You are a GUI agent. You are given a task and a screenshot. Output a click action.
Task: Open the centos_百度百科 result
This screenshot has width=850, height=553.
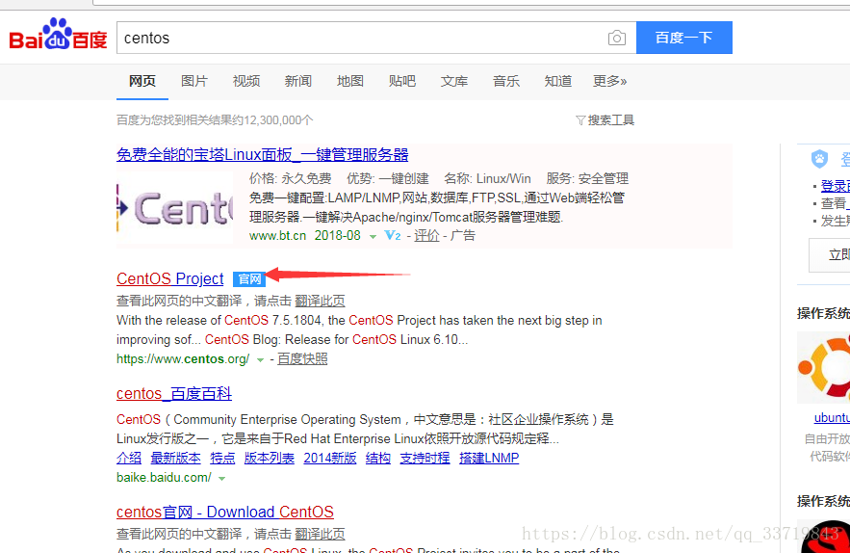pyautogui.click(x=174, y=393)
